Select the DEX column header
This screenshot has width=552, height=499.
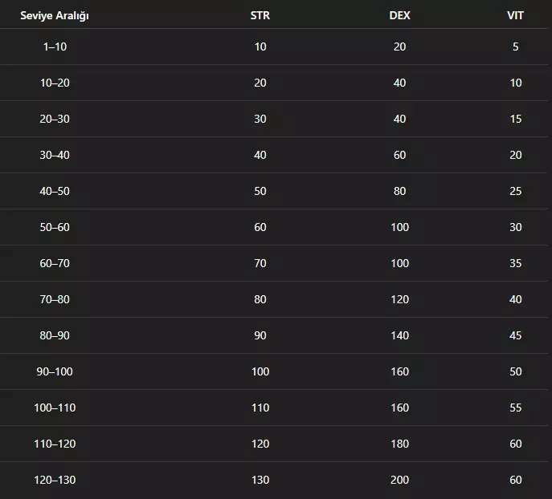[399, 16]
